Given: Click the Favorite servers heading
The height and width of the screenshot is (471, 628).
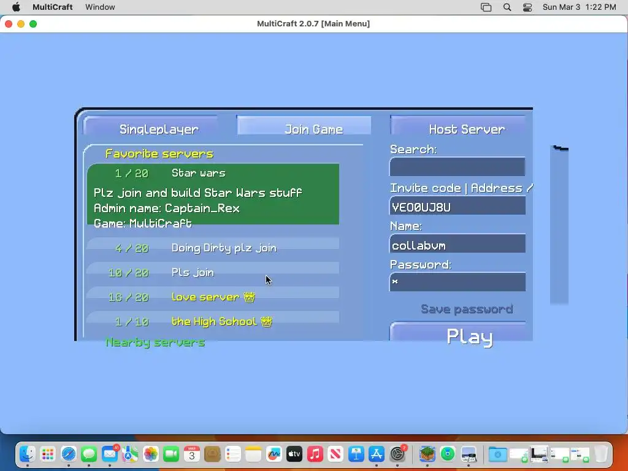Looking at the screenshot, I should 159,154.
